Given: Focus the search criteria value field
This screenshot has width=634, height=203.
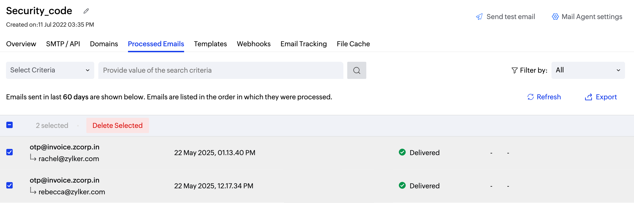Looking at the screenshot, I should [x=221, y=70].
